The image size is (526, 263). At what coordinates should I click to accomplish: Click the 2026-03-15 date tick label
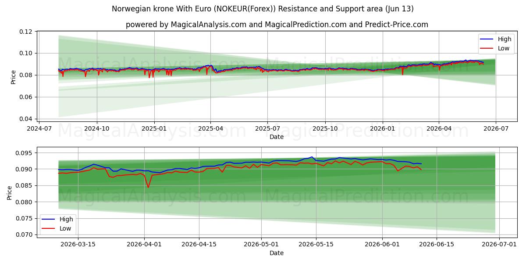(78, 245)
